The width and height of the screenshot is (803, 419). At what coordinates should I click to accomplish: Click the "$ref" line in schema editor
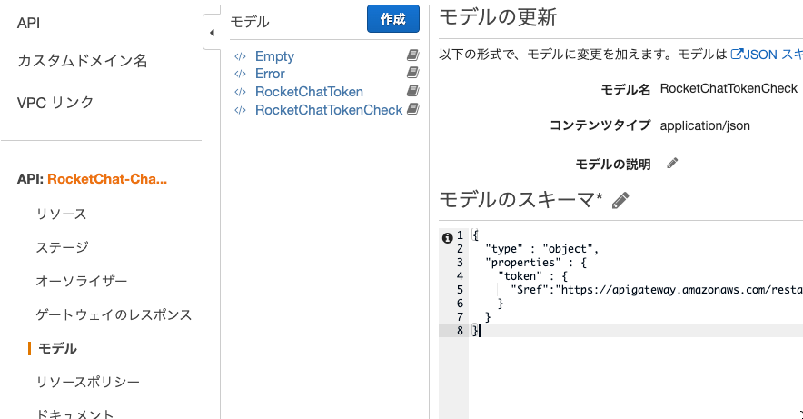click(656, 290)
